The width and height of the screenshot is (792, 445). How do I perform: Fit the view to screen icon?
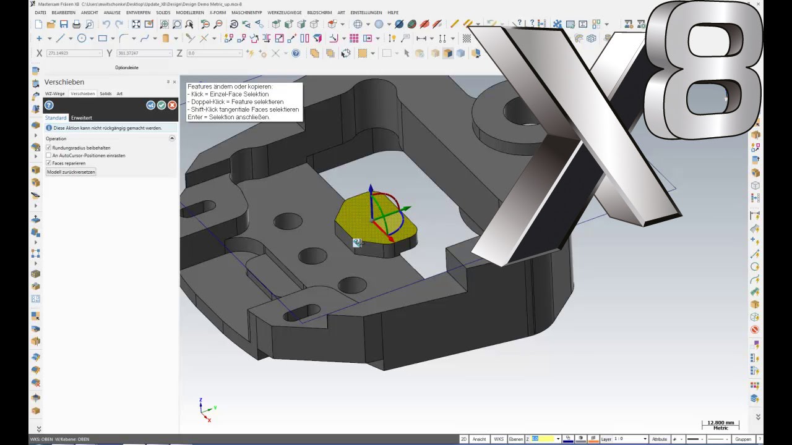point(136,24)
